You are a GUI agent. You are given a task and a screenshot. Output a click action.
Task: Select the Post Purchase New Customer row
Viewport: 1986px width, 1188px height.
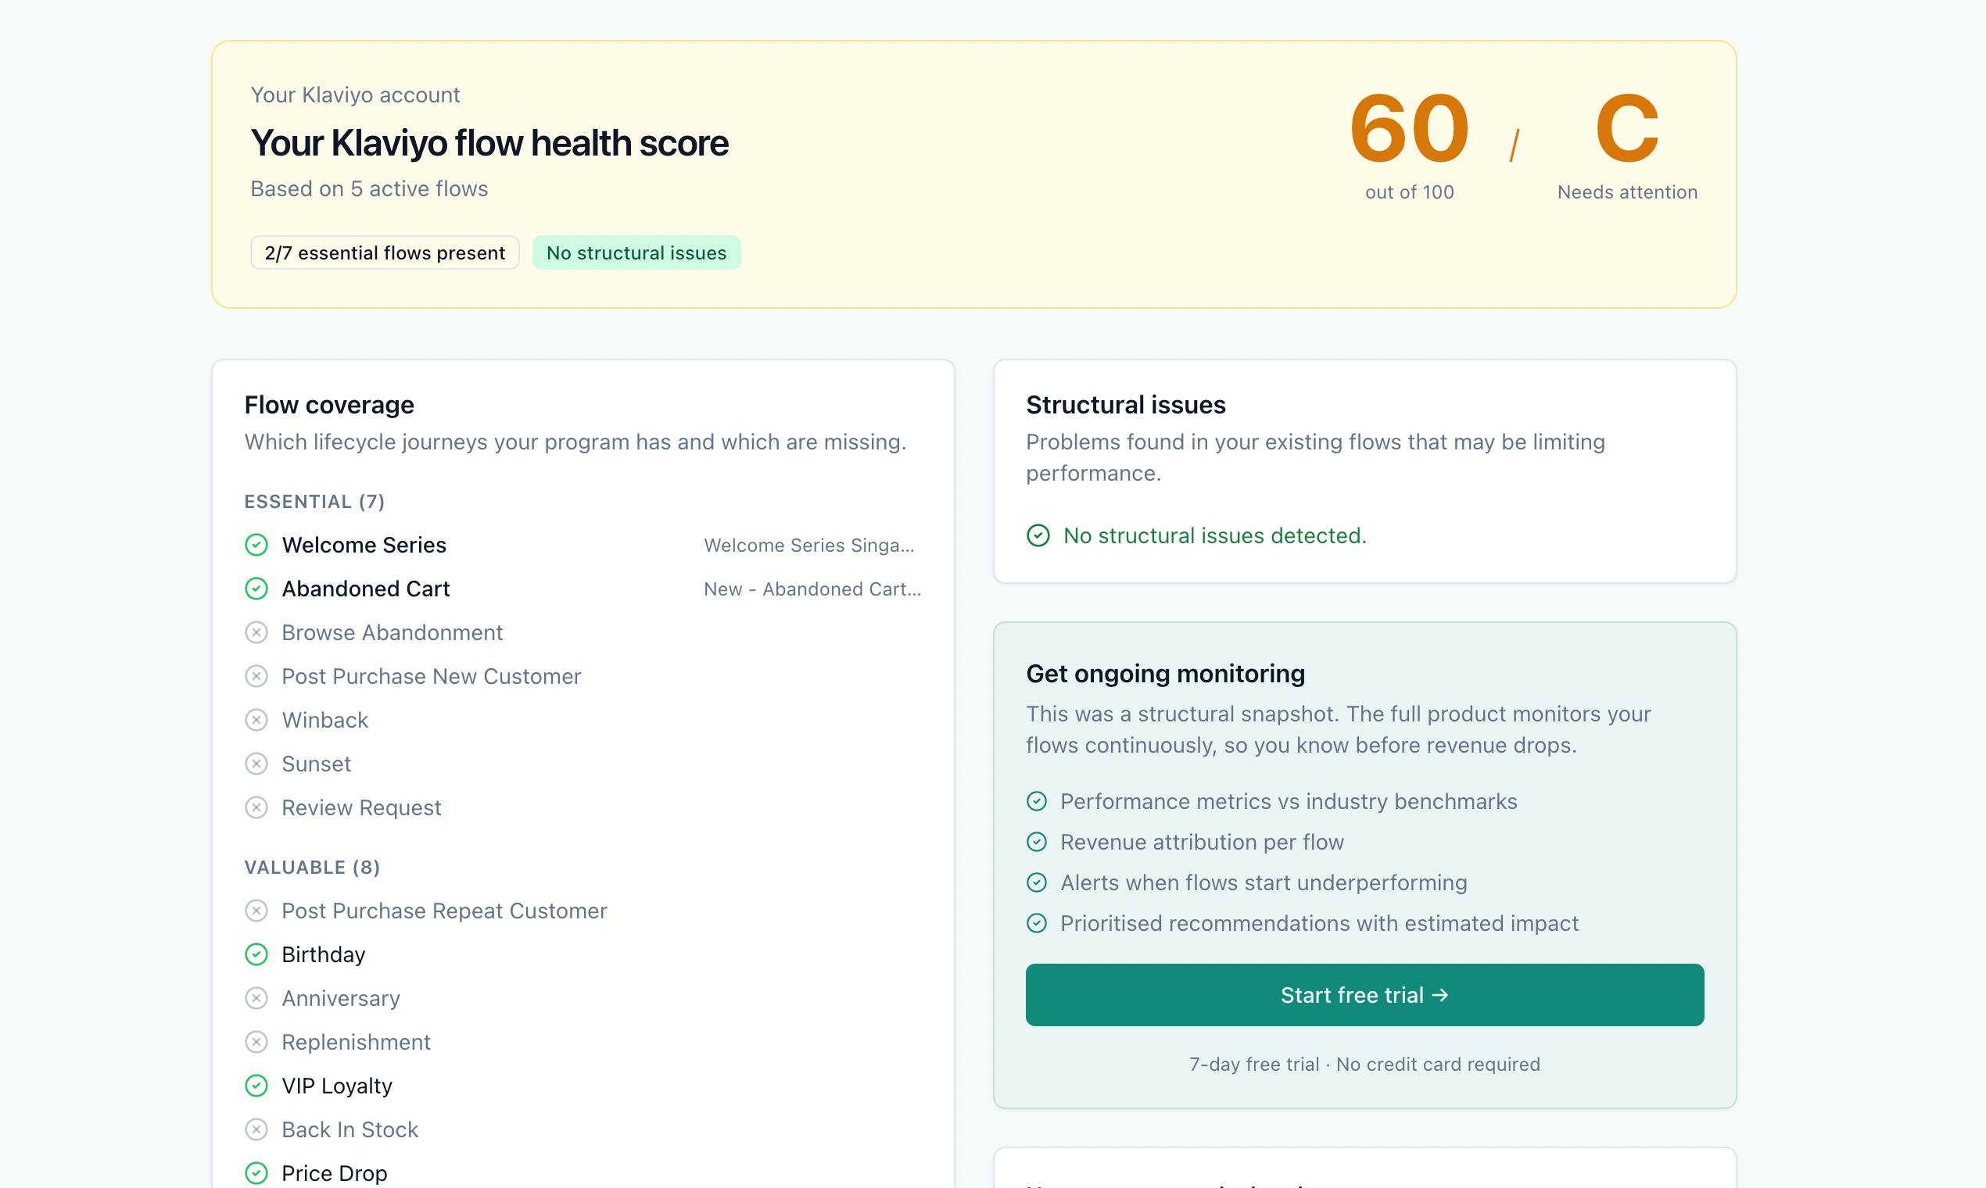pos(583,676)
